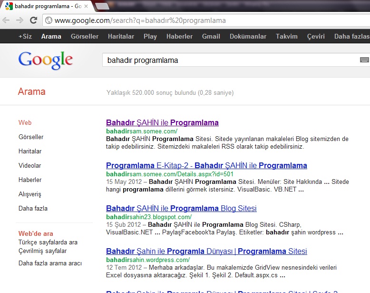The height and width of the screenshot is (293, 370).
Task: Click the Web'de ara heading
Action: click(36, 233)
